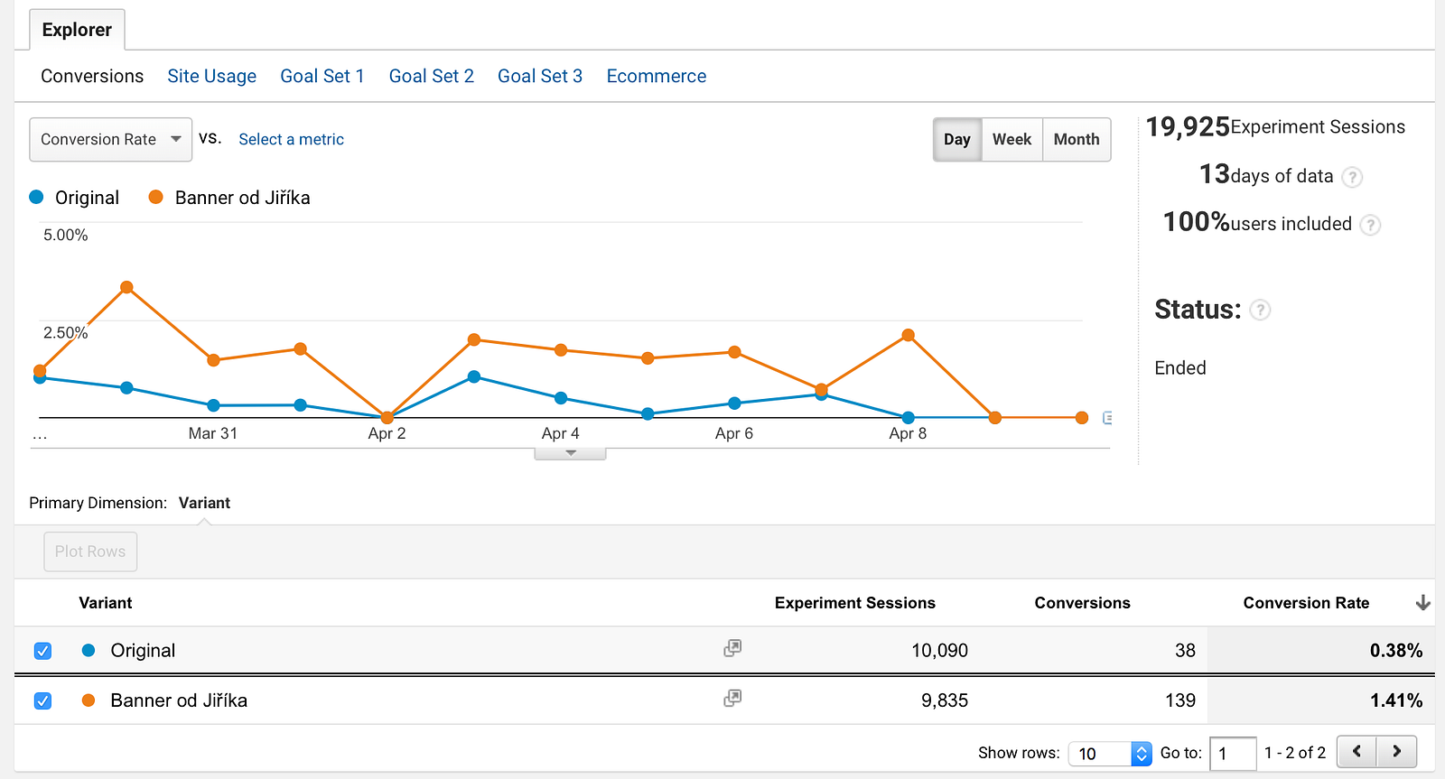Click the Go to page input field
This screenshot has width=1445, height=779.
(1233, 754)
